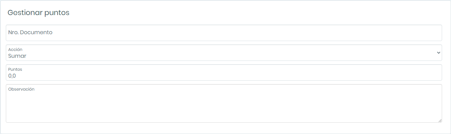Expand Acción options from the field's center
Screen dimensions: 451x134
(x=224, y=53)
